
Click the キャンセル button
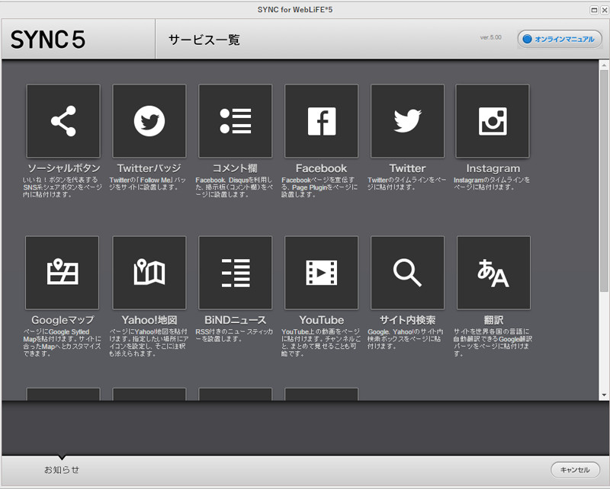tap(576, 470)
